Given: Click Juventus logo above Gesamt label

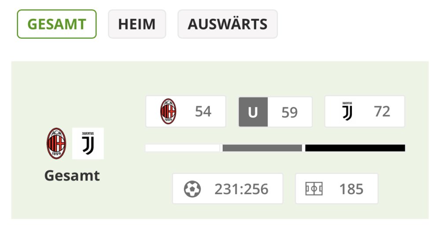Looking at the screenshot, I should coord(88,144).
